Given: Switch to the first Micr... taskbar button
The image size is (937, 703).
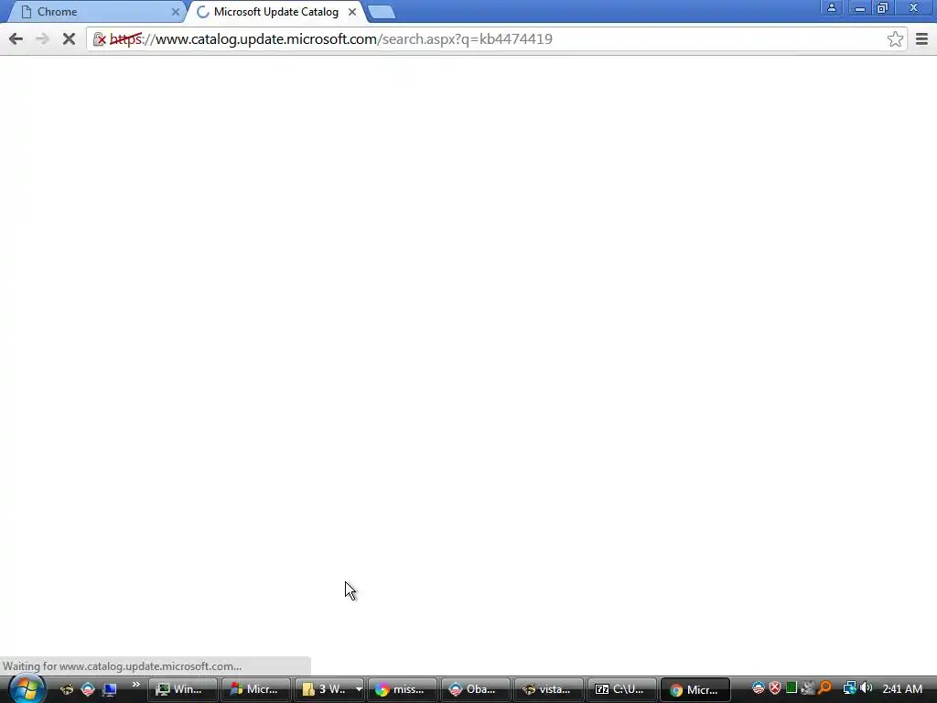Looking at the screenshot, I should pos(256,689).
